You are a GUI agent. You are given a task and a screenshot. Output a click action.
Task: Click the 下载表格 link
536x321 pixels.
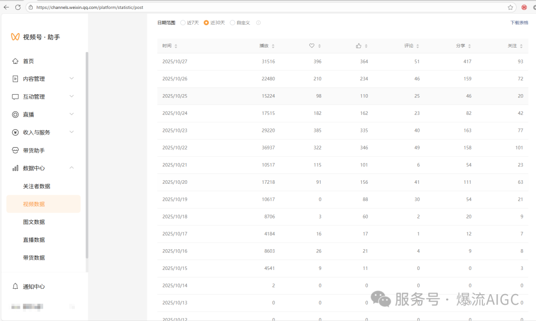point(519,23)
